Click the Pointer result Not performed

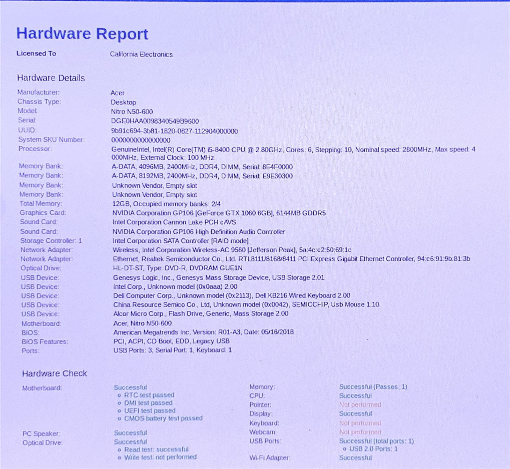[360, 405]
